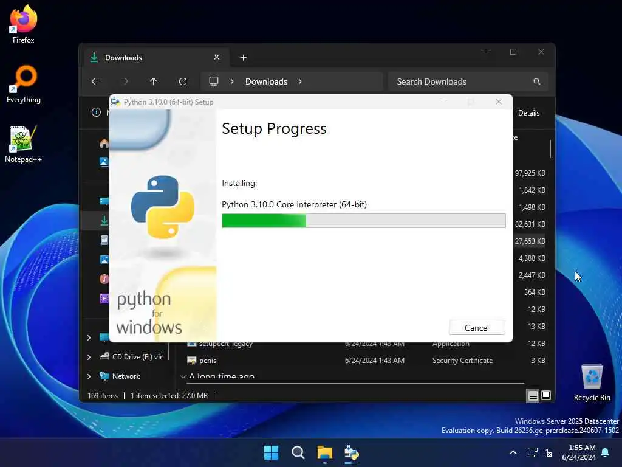
Task: Click the Python setup progress bar
Action: point(363,221)
